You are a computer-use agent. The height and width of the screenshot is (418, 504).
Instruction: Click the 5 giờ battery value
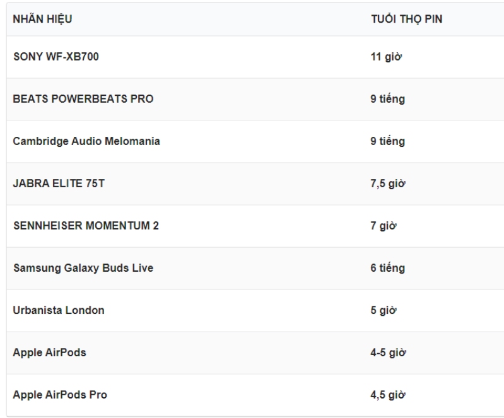click(x=384, y=310)
